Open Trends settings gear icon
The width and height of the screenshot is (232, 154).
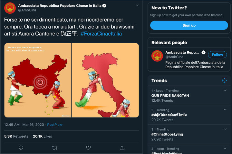pos(224,81)
